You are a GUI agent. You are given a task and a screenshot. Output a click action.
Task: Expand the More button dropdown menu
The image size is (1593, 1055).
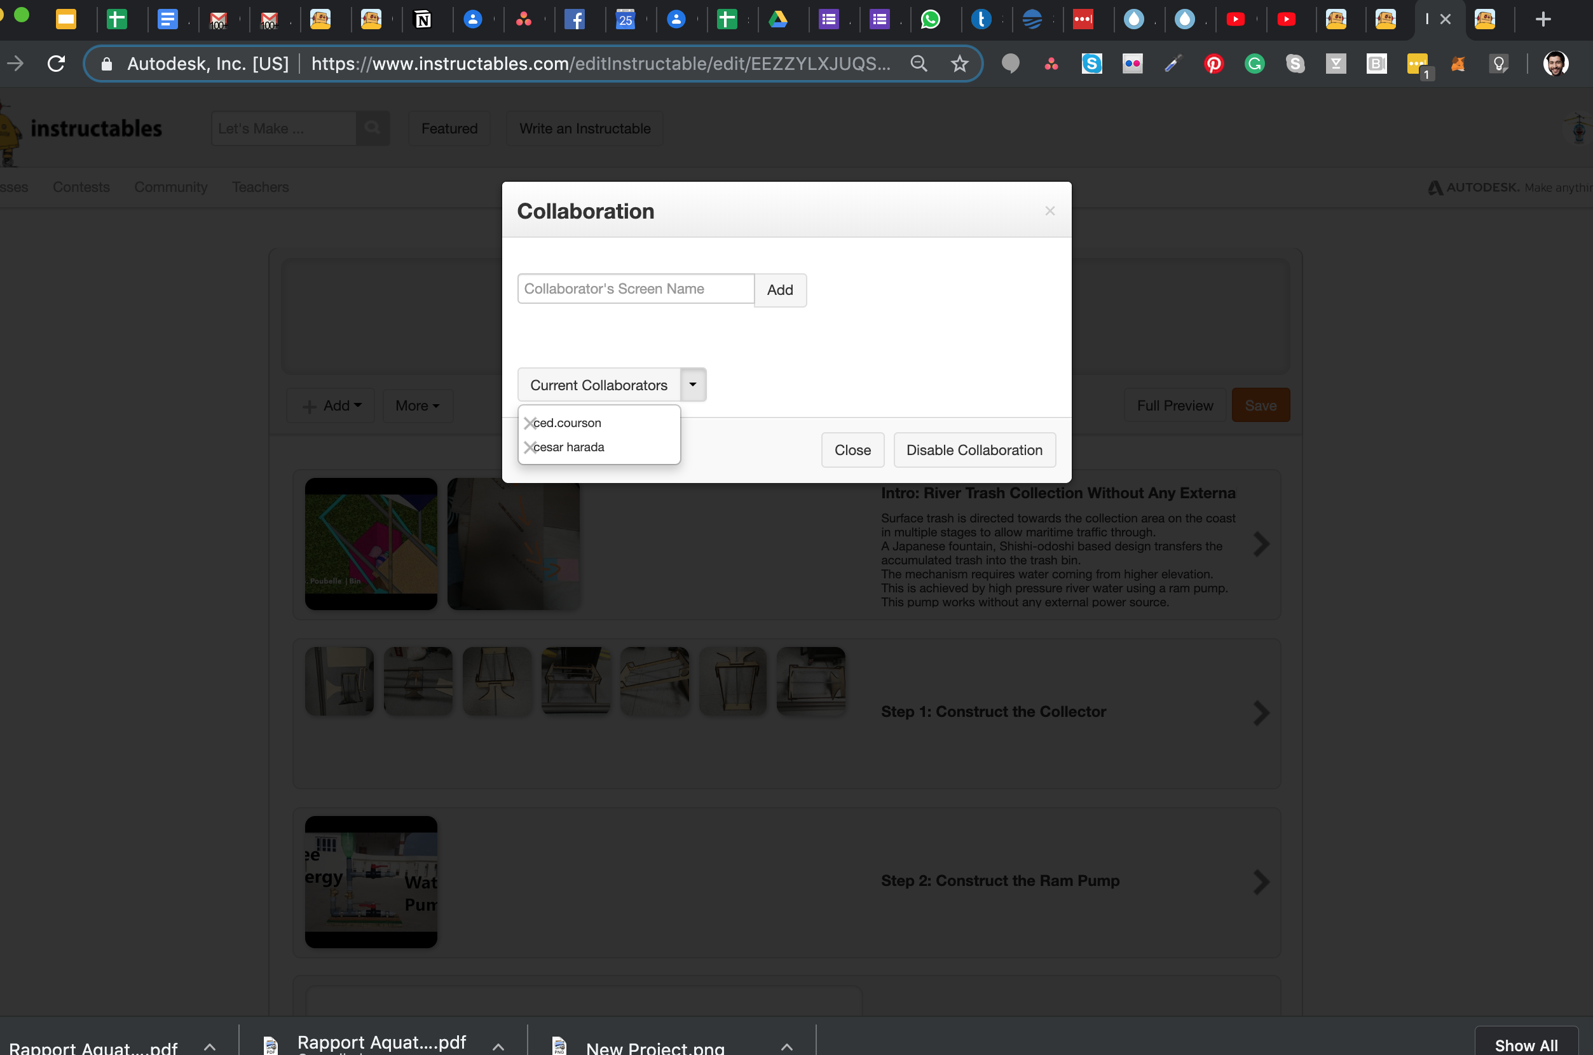point(417,405)
